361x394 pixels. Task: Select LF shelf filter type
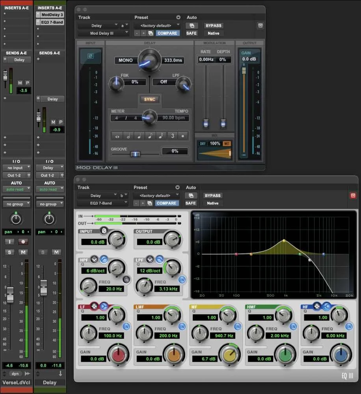click(104, 306)
